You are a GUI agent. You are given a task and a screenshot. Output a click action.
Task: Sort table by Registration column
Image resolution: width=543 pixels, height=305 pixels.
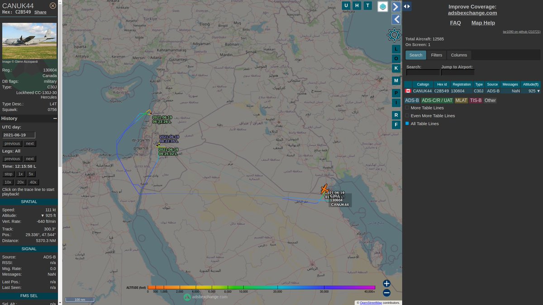(462, 84)
